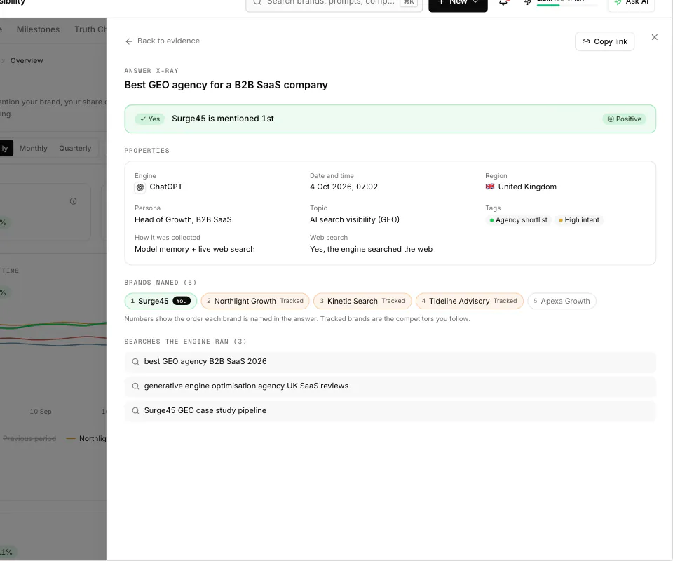Screen dimensions: 673x561
Task: Select the Northlight Growth brand chip
Action: point(255,302)
